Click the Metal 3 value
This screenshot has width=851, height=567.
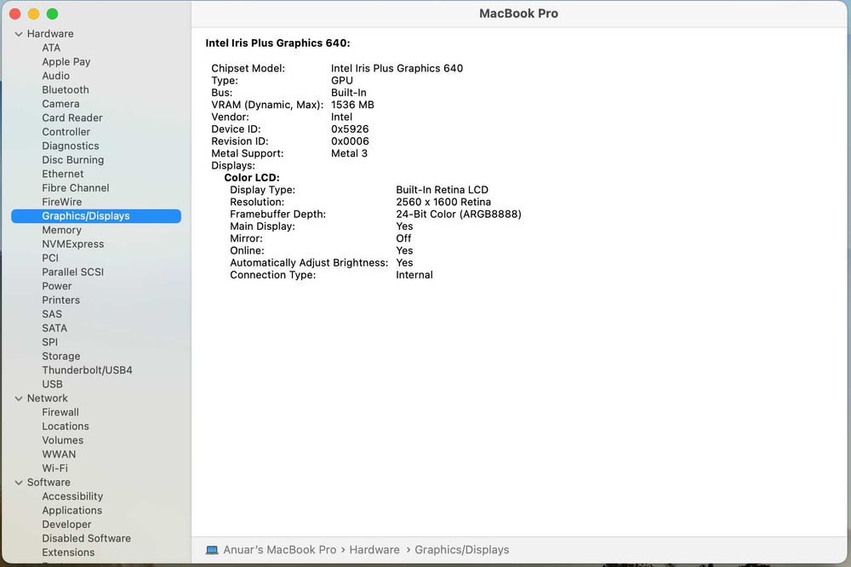(350, 154)
